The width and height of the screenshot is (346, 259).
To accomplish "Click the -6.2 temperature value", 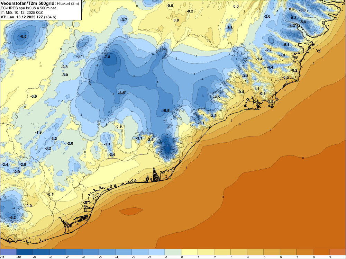I will [x=12, y=217].
